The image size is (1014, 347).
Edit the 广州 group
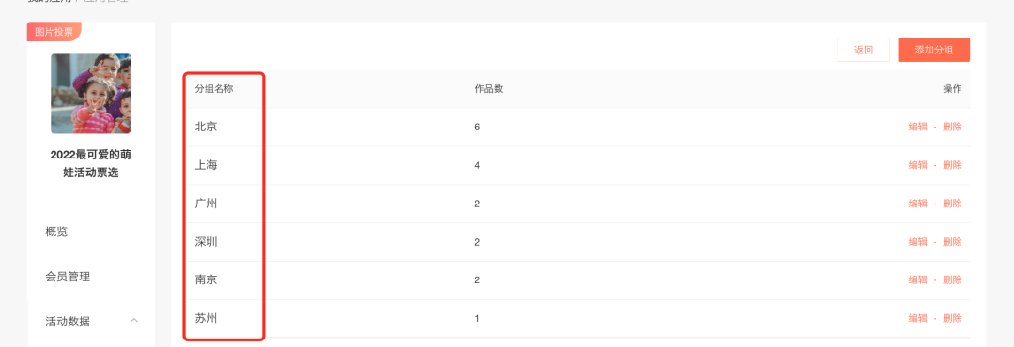917,204
